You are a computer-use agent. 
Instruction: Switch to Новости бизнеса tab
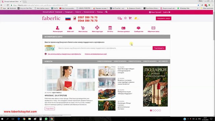[120, 61]
